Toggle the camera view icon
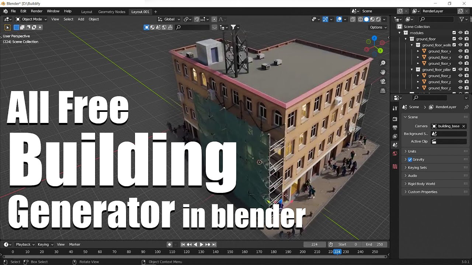472x265 pixels. pos(383,81)
